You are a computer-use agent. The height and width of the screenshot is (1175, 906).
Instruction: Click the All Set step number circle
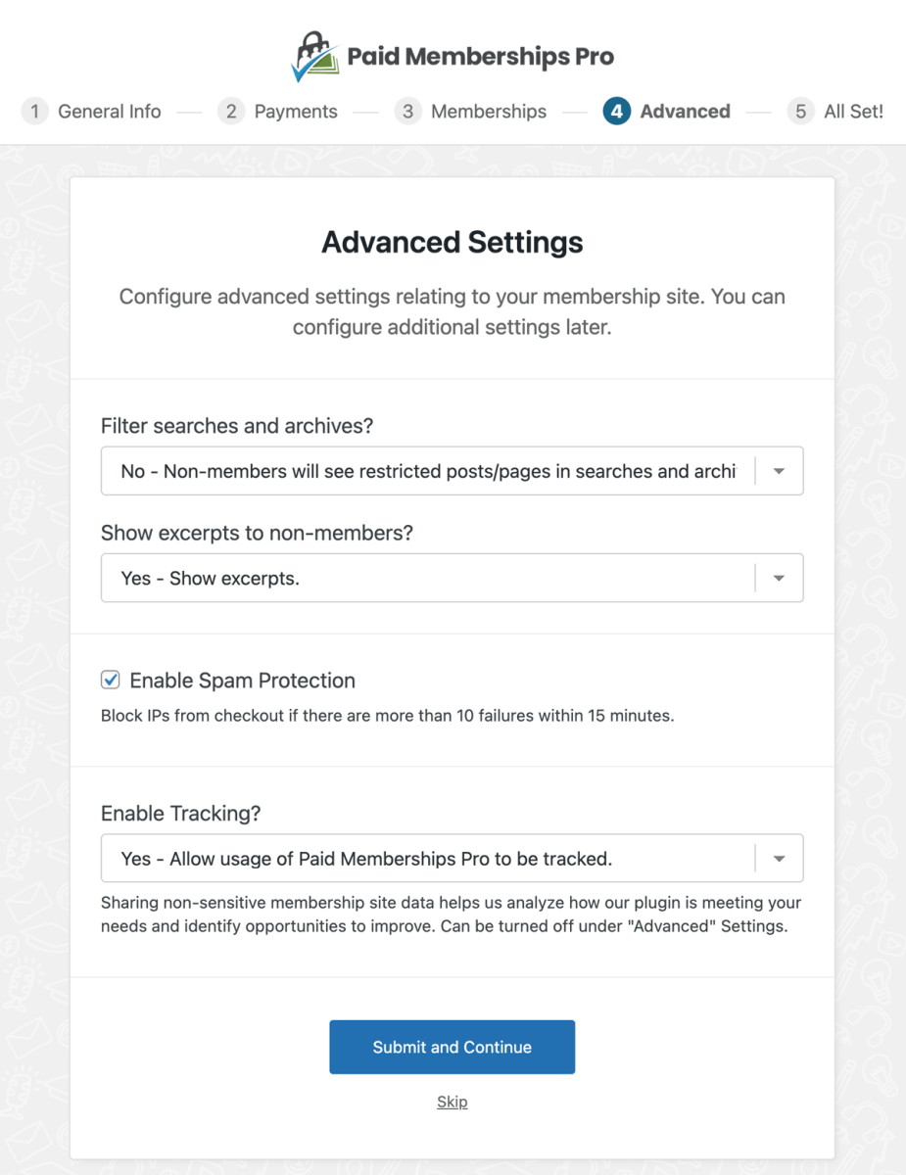(x=800, y=112)
